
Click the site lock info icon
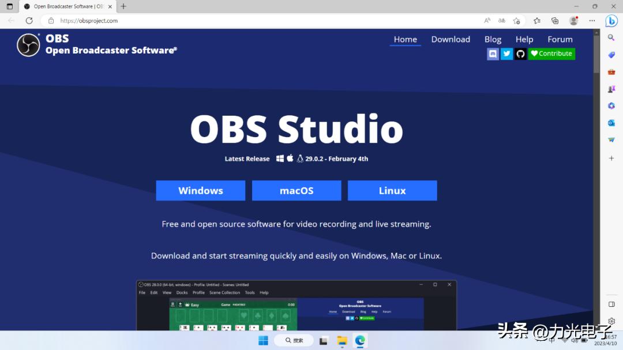[x=51, y=21]
